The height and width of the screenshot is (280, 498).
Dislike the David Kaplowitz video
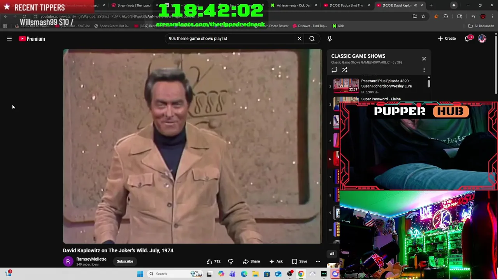tap(231, 261)
